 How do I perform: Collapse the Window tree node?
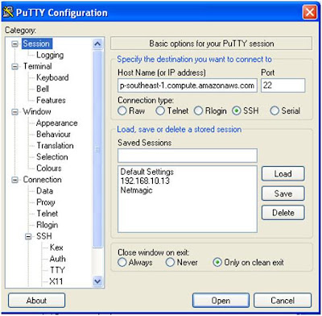pos(15,112)
